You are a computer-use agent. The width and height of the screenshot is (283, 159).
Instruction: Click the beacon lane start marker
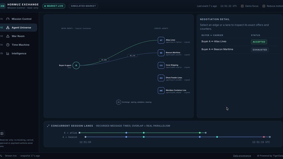click(85, 137)
